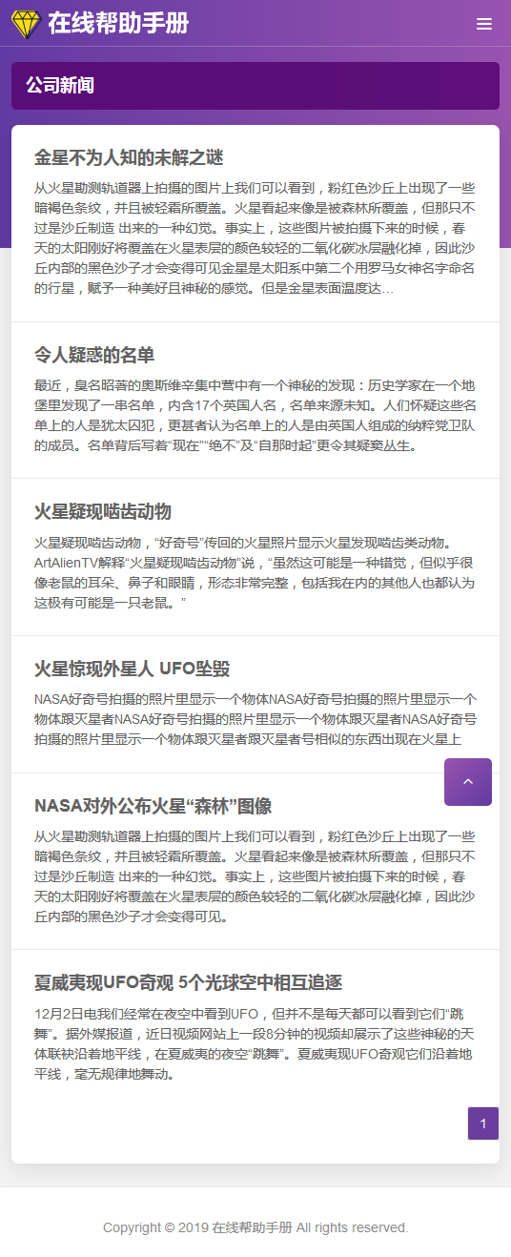Go to page 1 in pagination
This screenshot has height=1257, width=511.
[x=483, y=1123]
